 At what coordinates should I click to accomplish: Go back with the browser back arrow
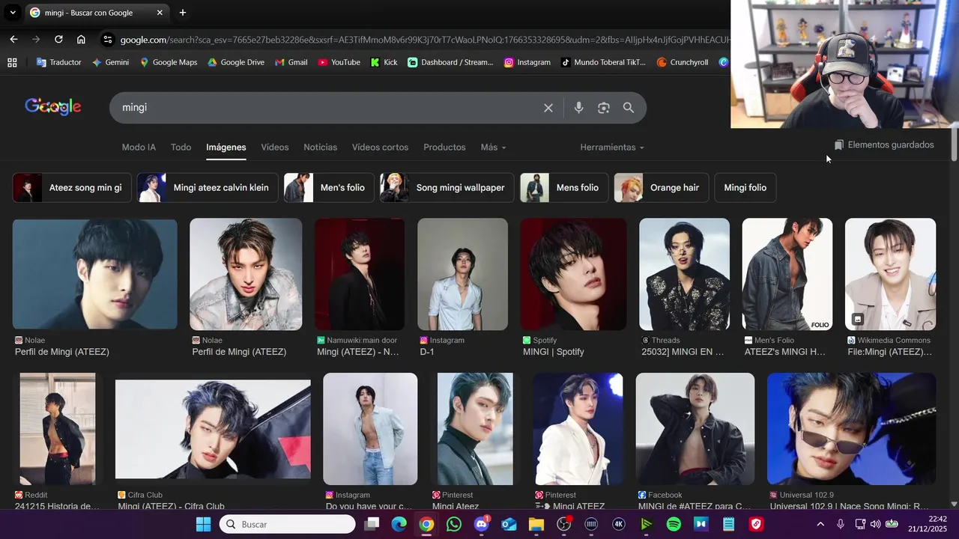(x=13, y=39)
